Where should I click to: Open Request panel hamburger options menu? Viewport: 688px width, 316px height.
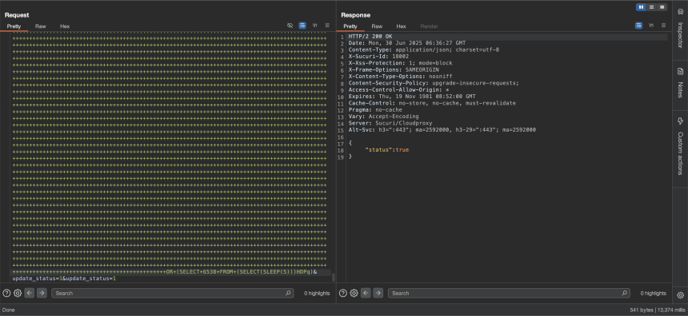coord(327,26)
